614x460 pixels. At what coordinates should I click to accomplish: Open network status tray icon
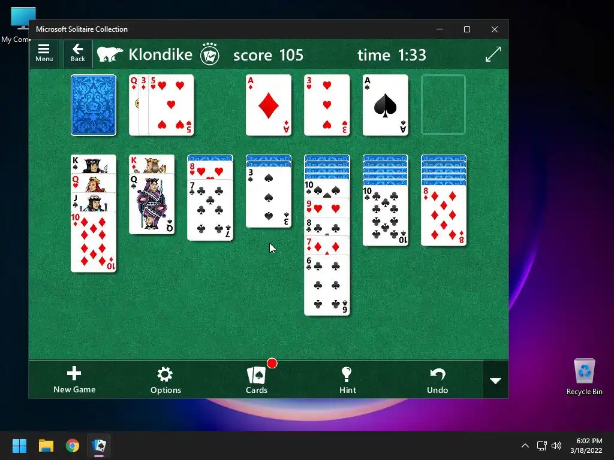tap(541, 446)
